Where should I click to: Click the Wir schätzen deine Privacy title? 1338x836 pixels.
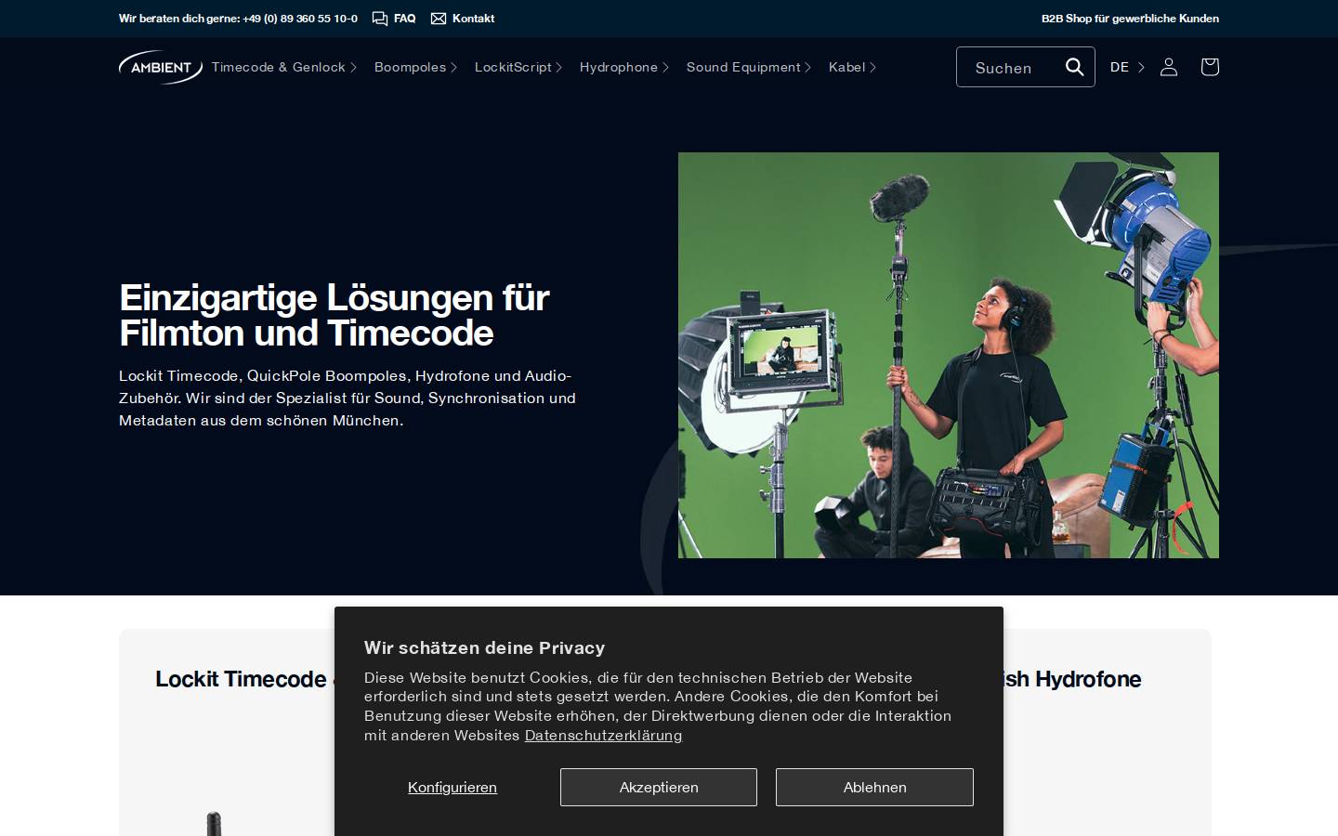484,648
